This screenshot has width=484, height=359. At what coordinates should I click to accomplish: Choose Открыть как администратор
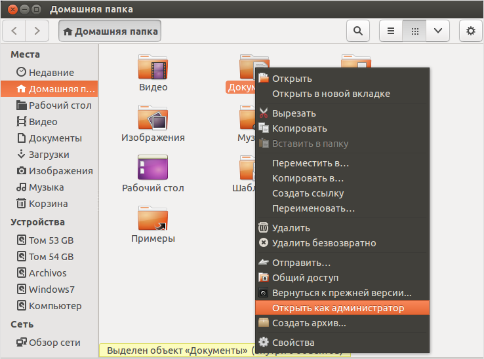(x=342, y=308)
